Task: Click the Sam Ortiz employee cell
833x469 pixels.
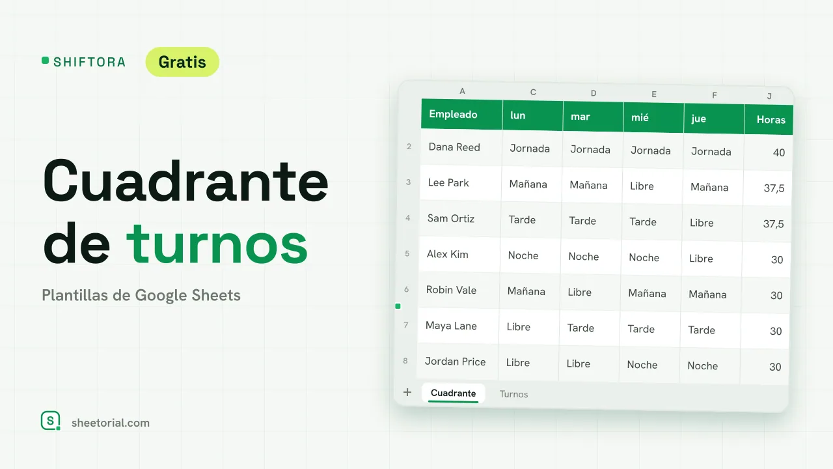Action: coord(459,219)
